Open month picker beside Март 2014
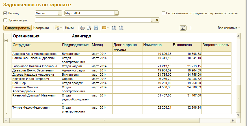Screen dimensions: 247x126 (116, 13)
